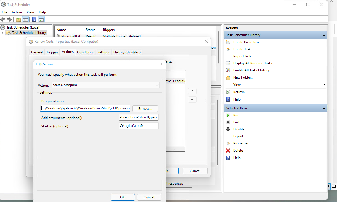Expand the Task Scheduler Library tree node
The height and width of the screenshot is (202, 337).
(3, 33)
